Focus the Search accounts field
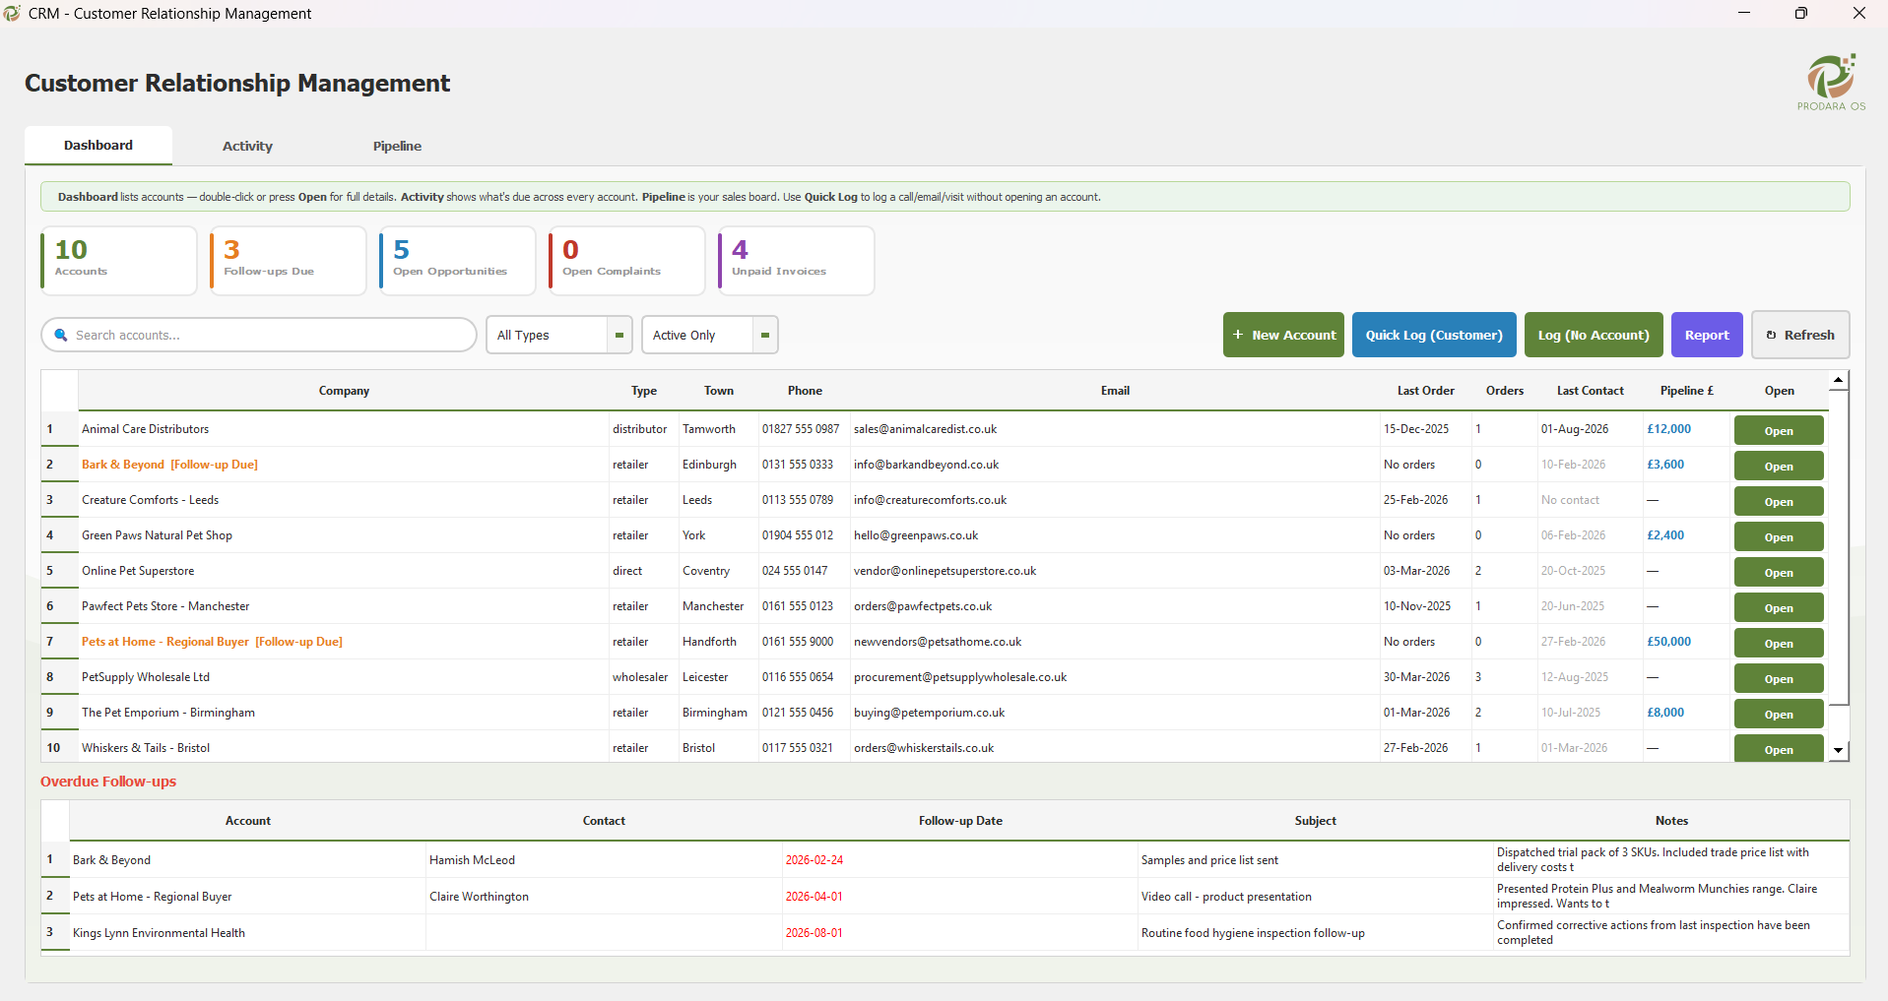Viewport: 1888px width, 1001px height. [259, 335]
